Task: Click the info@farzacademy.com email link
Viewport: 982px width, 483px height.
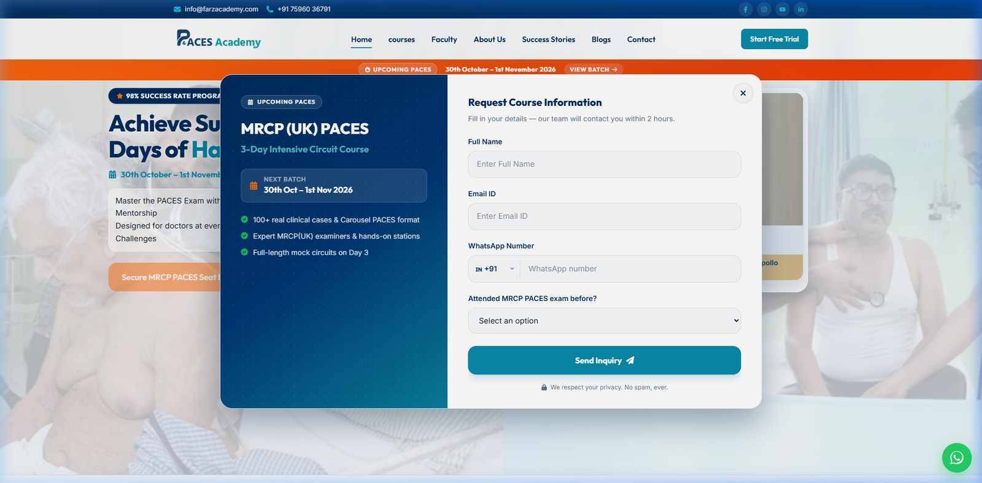Action: tap(222, 9)
